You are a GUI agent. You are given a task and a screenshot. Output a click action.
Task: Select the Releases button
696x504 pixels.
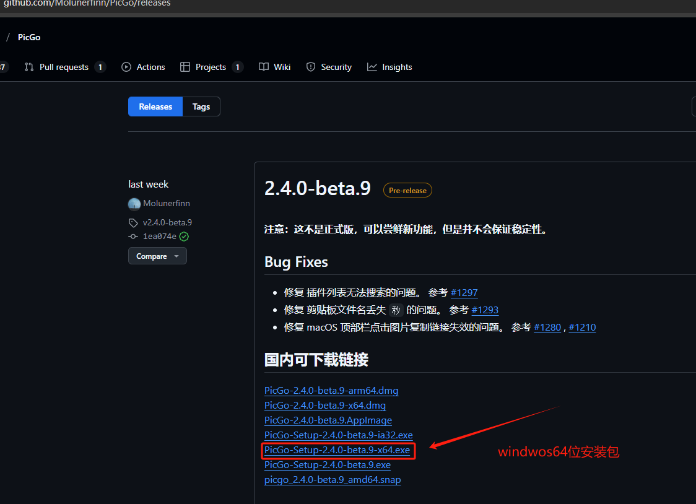155,106
